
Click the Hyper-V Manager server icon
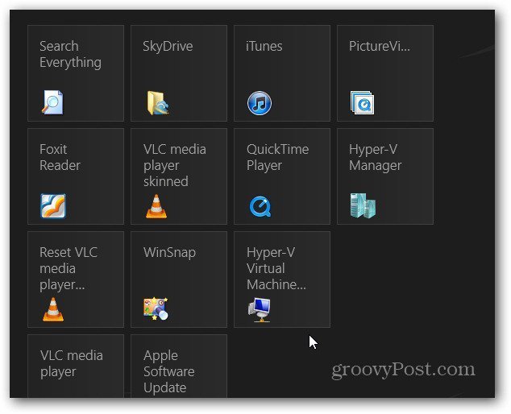coord(363,205)
